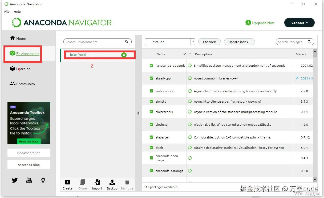The width and height of the screenshot is (324, 198).
Task: Click the Name column sort arrow
Action: (x=185, y=54)
